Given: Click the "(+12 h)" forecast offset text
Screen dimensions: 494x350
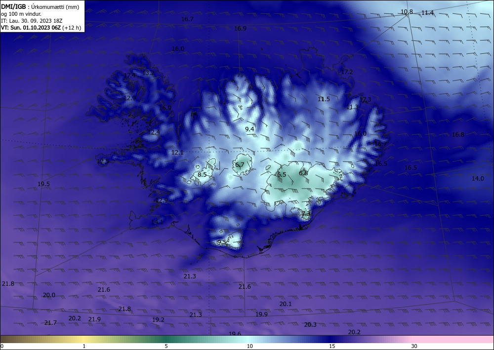Looking at the screenshot, I should coord(72,28).
